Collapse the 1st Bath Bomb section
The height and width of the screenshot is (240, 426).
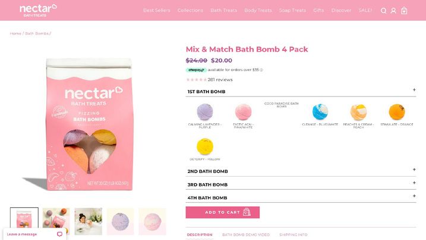(301, 91)
